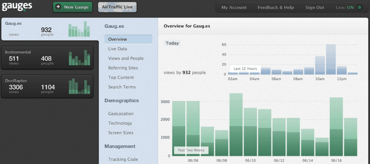Screen dimensions: 370x164
Task: Click the gauges logo
Action: point(16,7)
